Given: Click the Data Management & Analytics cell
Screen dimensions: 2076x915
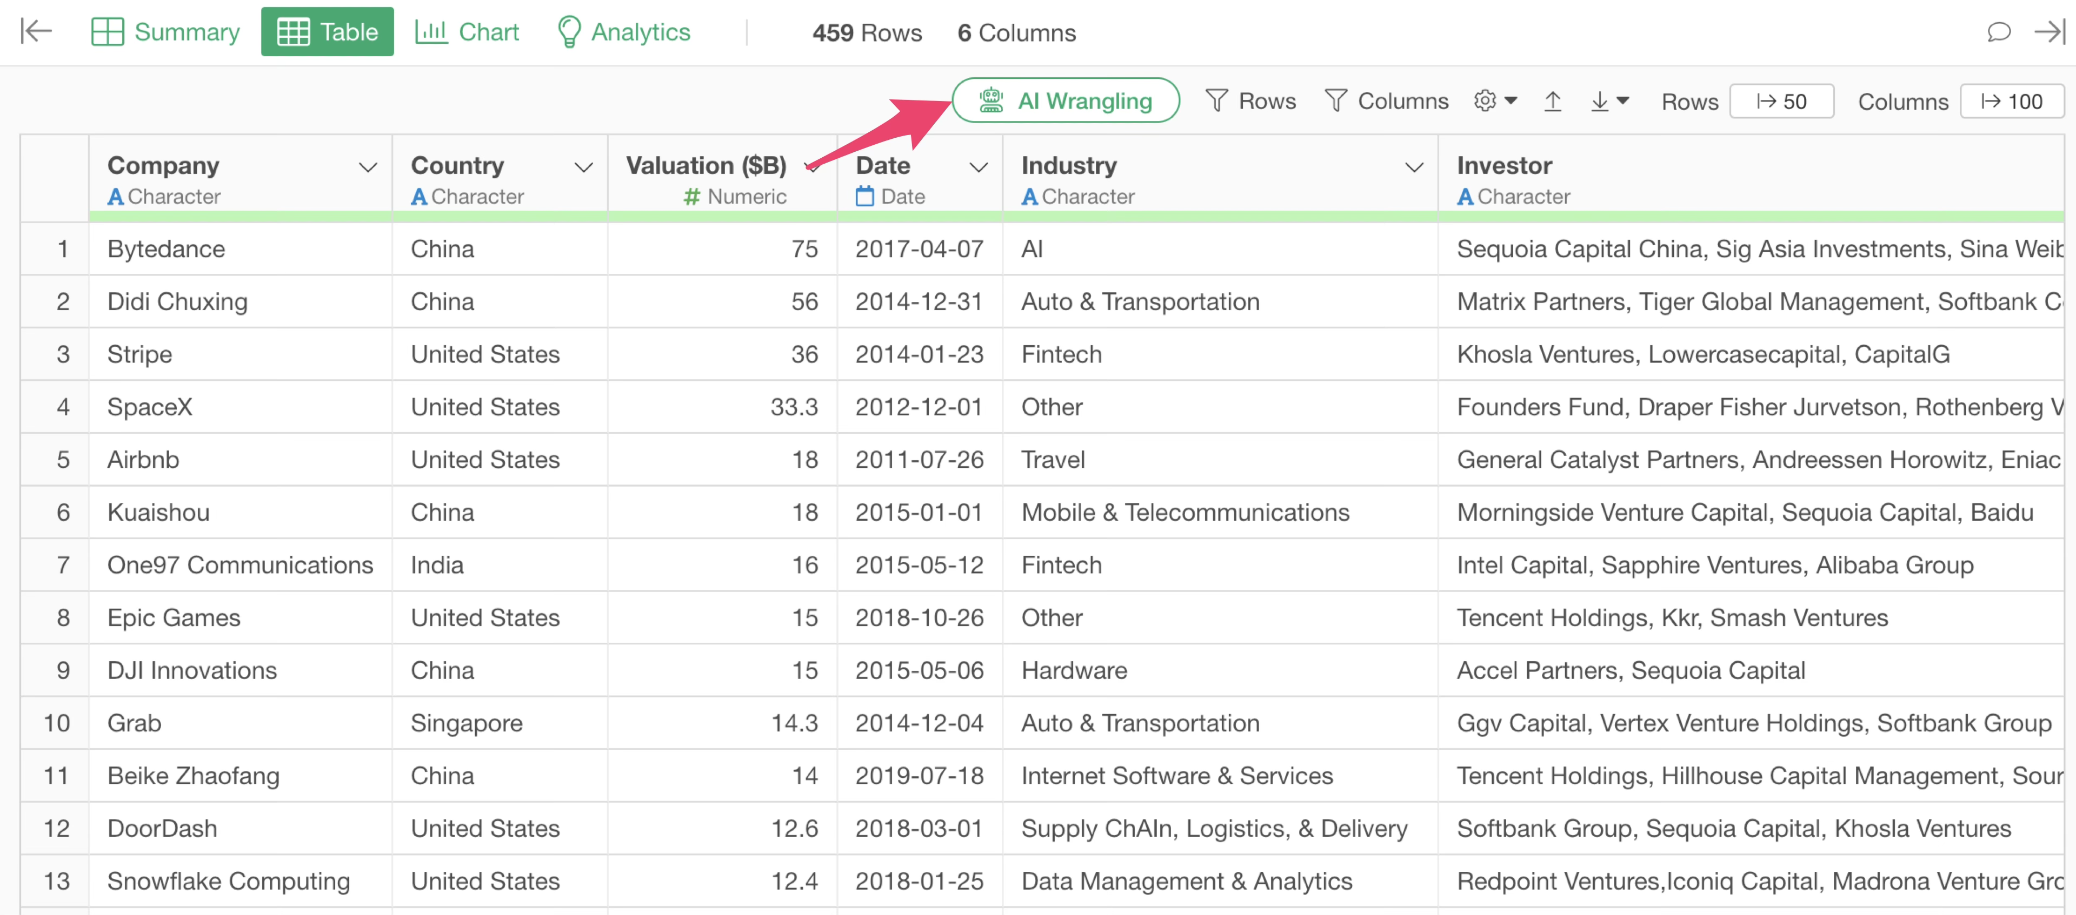Looking at the screenshot, I should (1220, 881).
